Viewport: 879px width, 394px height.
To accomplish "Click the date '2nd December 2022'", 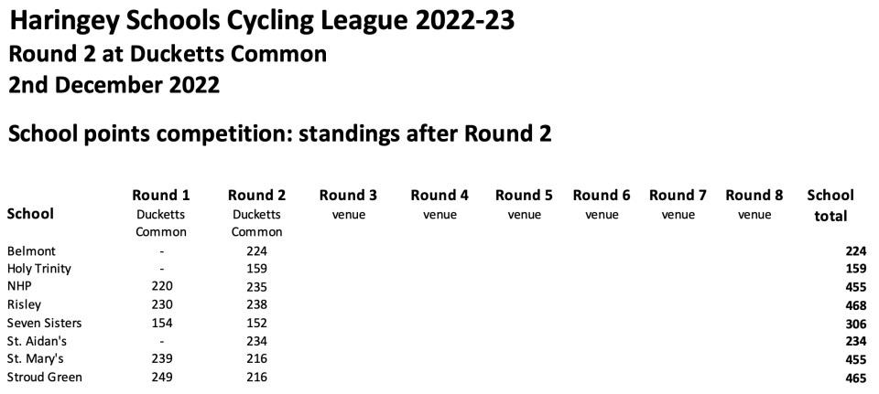I will [x=114, y=86].
